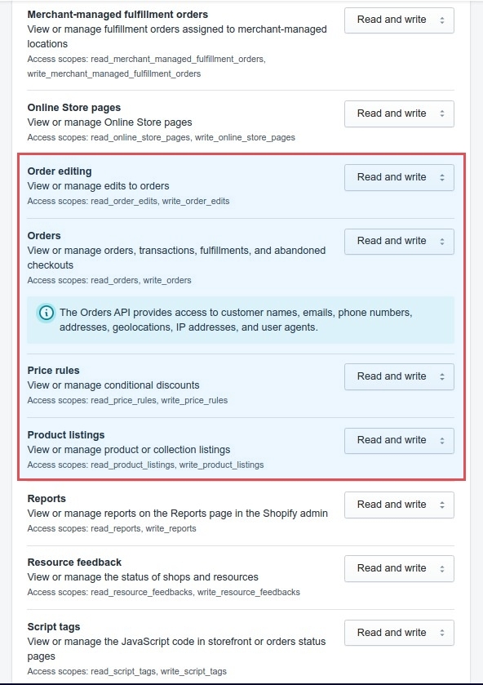Open Order editing permission dropdown
This screenshot has width=483, height=685.
tap(399, 177)
